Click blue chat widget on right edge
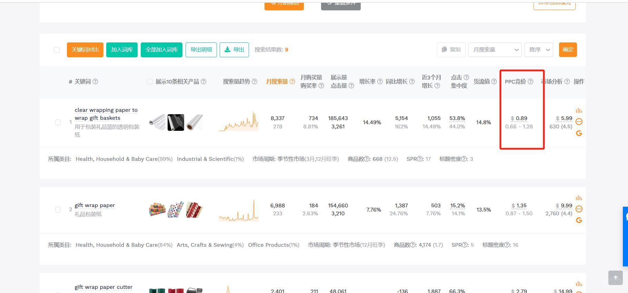 (x=625, y=236)
